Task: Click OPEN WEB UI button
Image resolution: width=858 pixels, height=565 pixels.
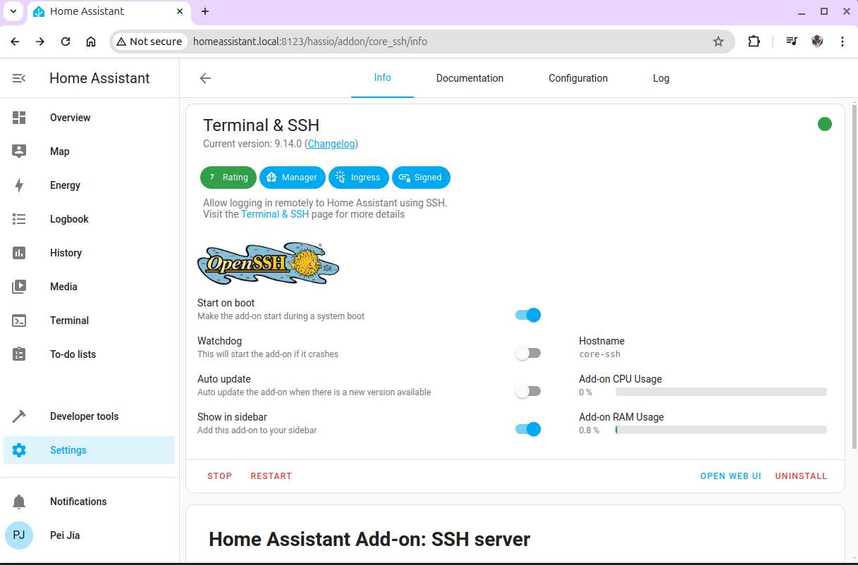Action: tap(731, 476)
